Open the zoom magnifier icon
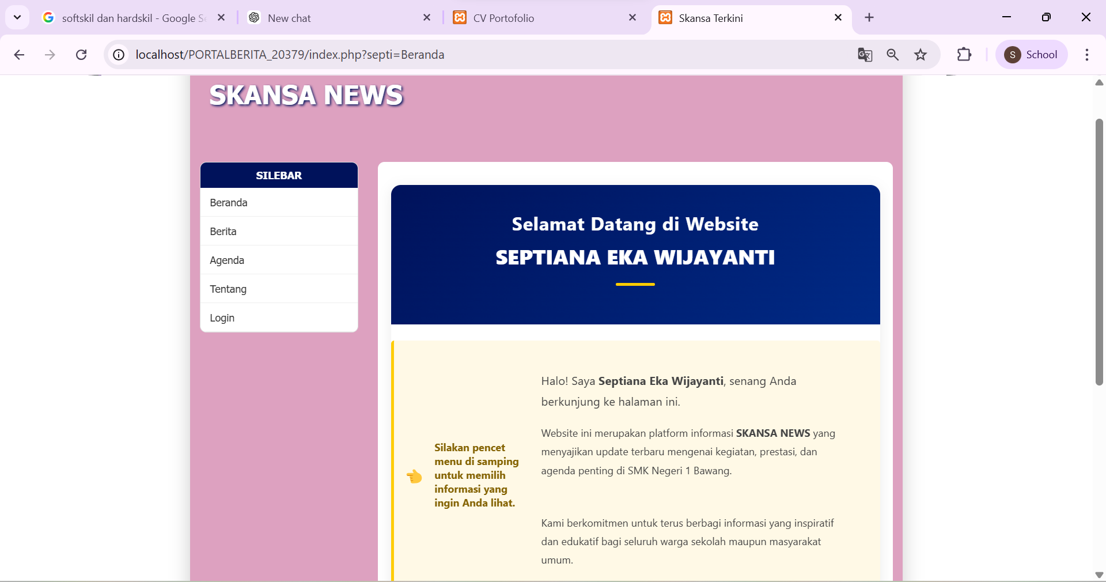 [x=893, y=55]
